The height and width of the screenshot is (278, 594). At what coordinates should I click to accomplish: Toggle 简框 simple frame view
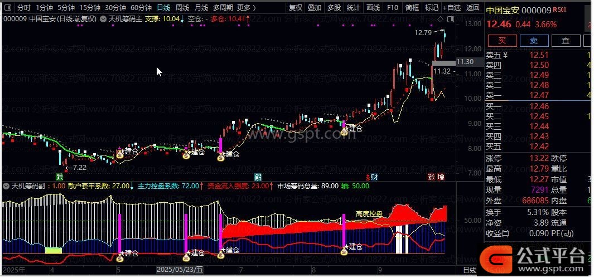coord(412,8)
